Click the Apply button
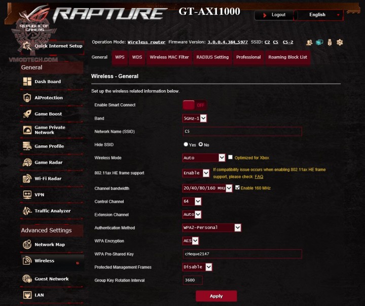Screen dimensions: 365x306 coord(216,296)
